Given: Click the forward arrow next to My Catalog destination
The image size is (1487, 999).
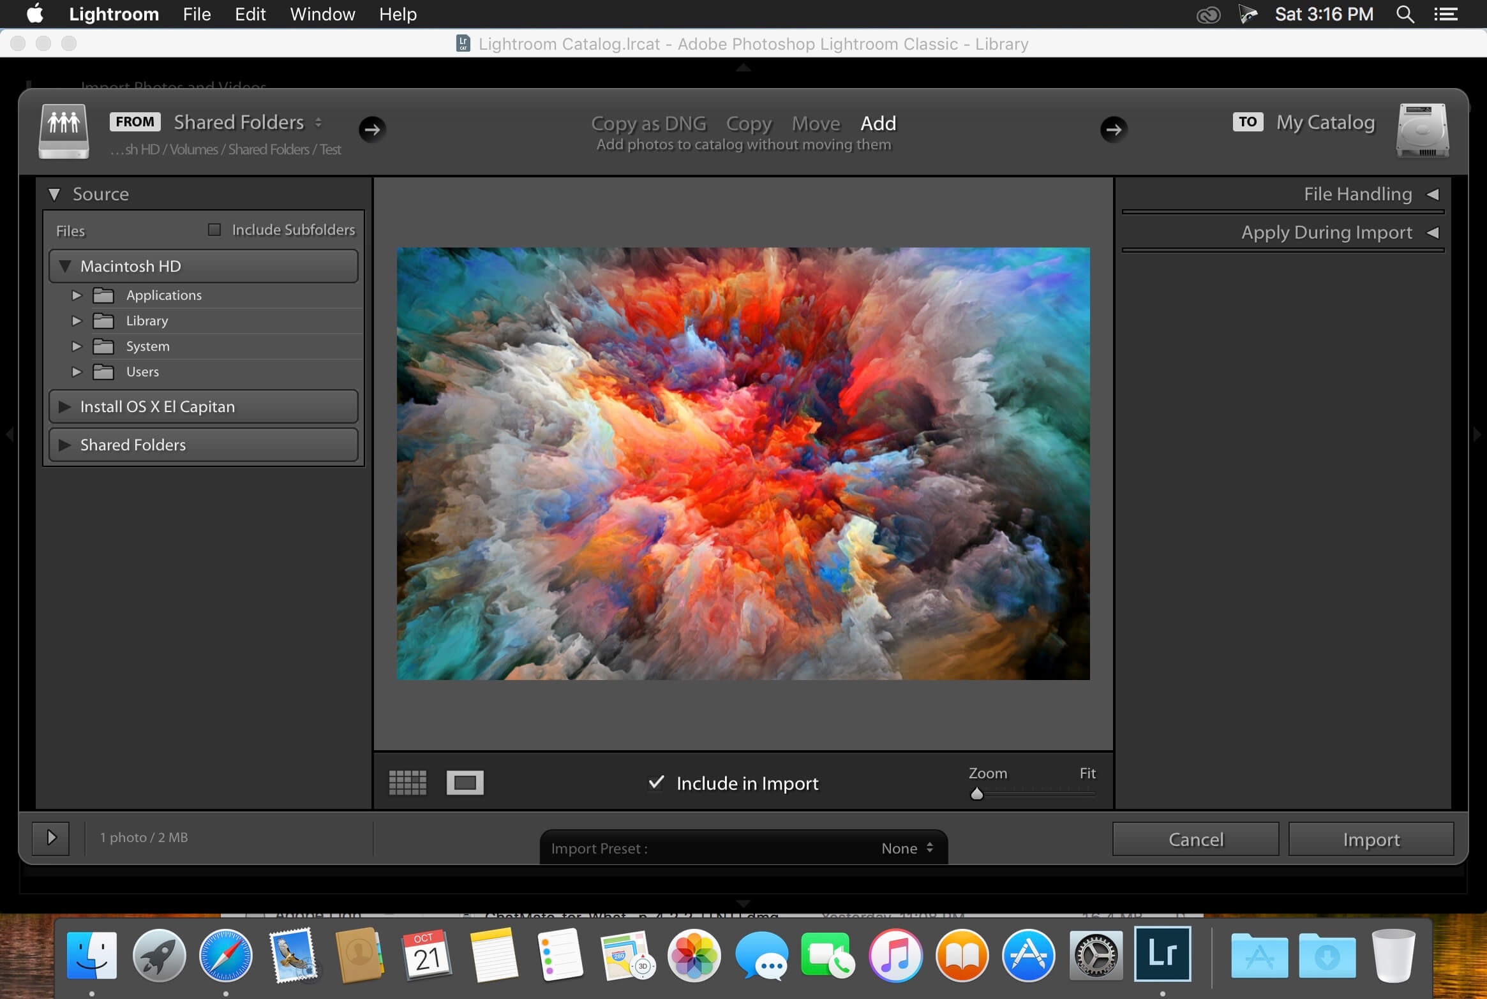Looking at the screenshot, I should click(1113, 129).
